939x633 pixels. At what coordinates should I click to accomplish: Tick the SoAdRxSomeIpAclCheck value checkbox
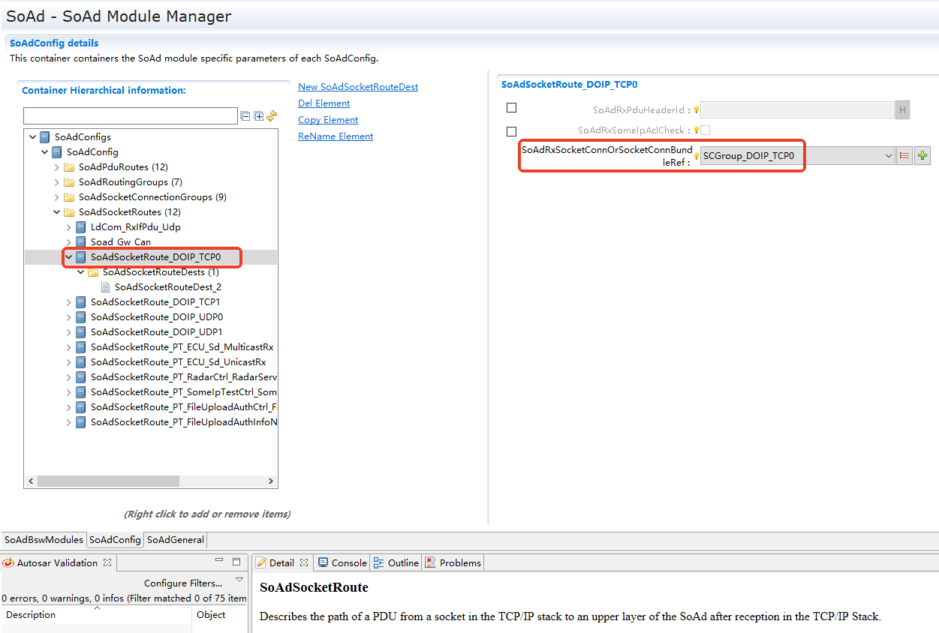[705, 130]
